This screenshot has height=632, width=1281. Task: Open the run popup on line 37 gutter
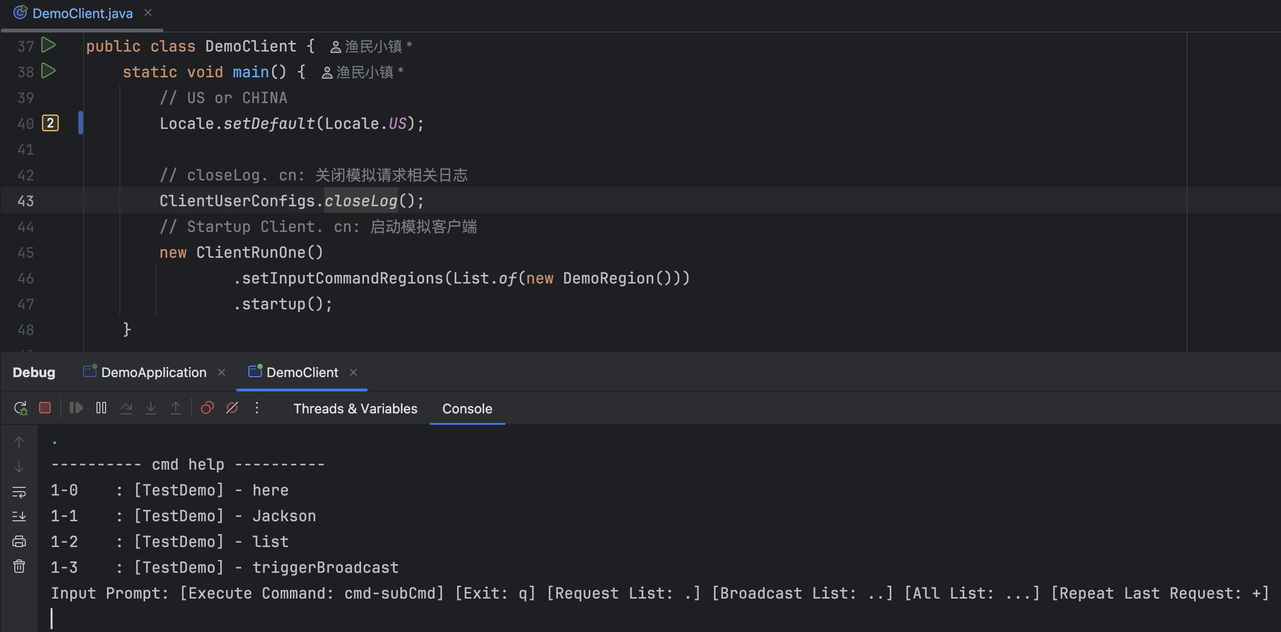(x=48, y=45)
